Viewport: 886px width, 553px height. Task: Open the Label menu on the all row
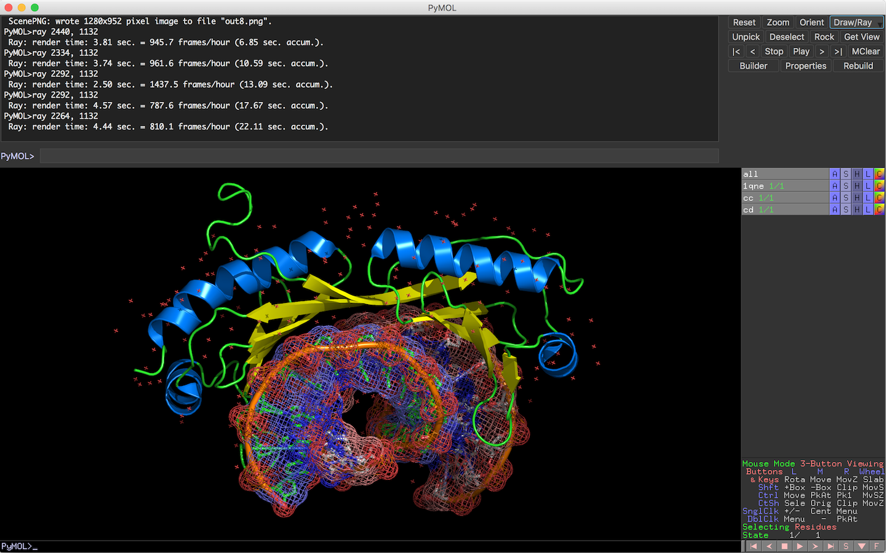[x=868, y=174]
